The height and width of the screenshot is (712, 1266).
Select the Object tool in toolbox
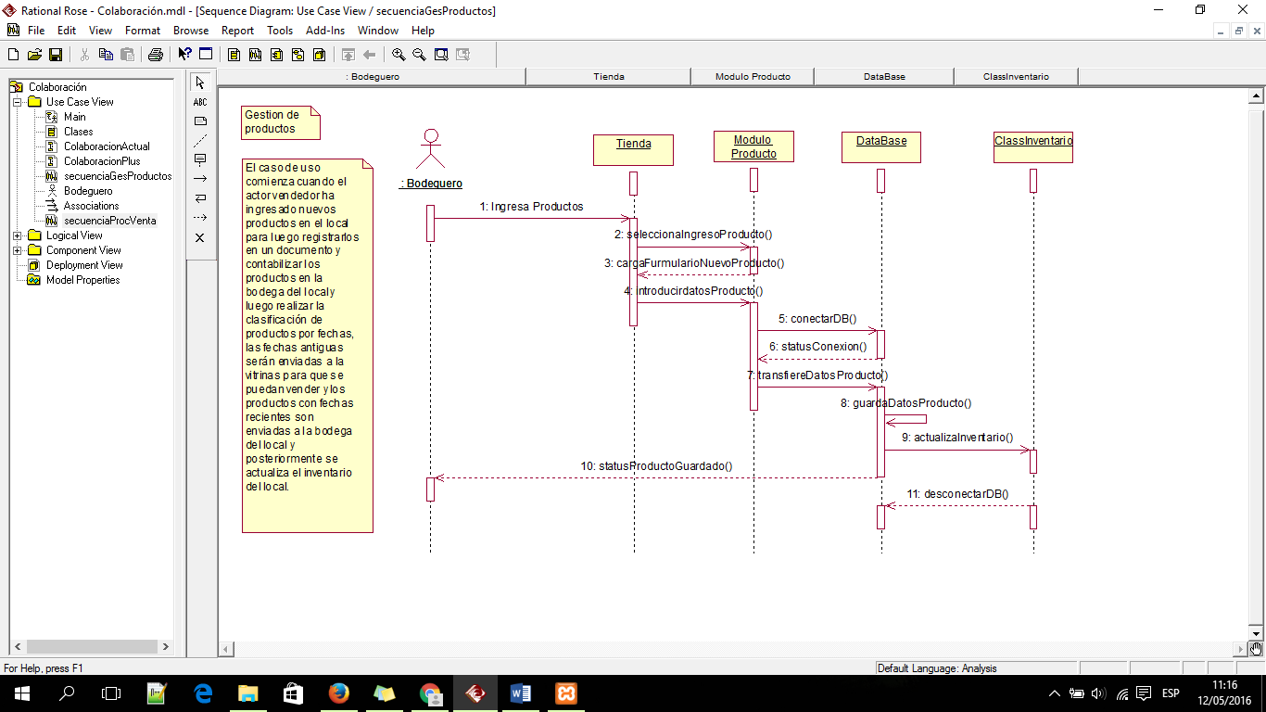coord(200,160)
